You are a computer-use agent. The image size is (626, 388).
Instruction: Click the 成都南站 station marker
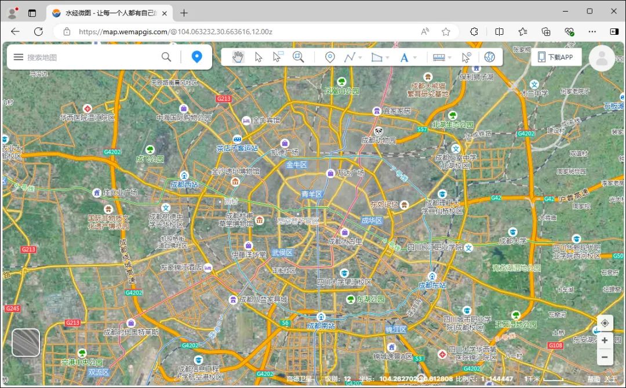point(321,317)
